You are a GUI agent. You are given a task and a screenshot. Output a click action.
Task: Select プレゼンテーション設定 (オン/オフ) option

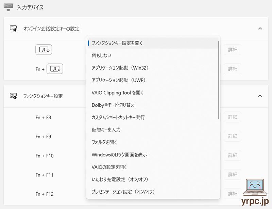point(123,192)
